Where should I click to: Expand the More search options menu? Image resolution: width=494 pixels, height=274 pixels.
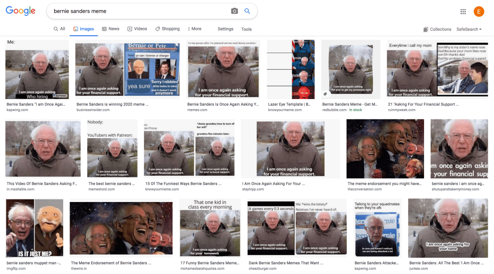point(194,29)
